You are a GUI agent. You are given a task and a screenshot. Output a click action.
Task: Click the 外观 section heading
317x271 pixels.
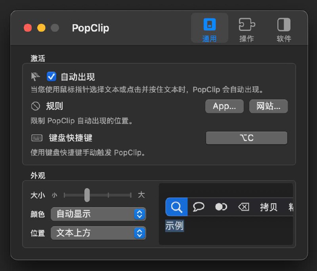[x=38, y=176]
